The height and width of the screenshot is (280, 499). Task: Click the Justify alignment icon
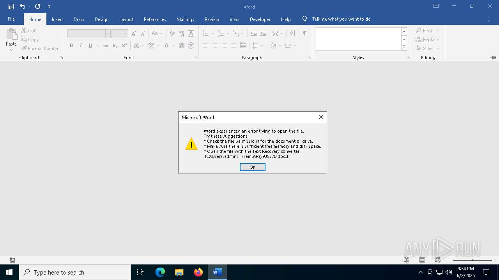click(234, 45)
